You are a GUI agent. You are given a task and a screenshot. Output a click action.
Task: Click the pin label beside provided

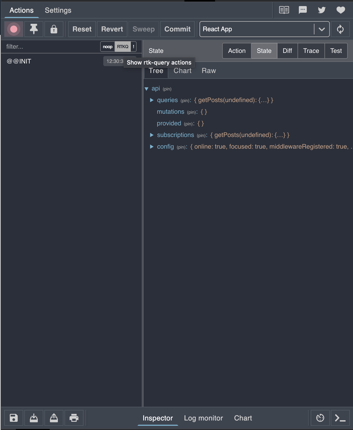coord(188,124)
